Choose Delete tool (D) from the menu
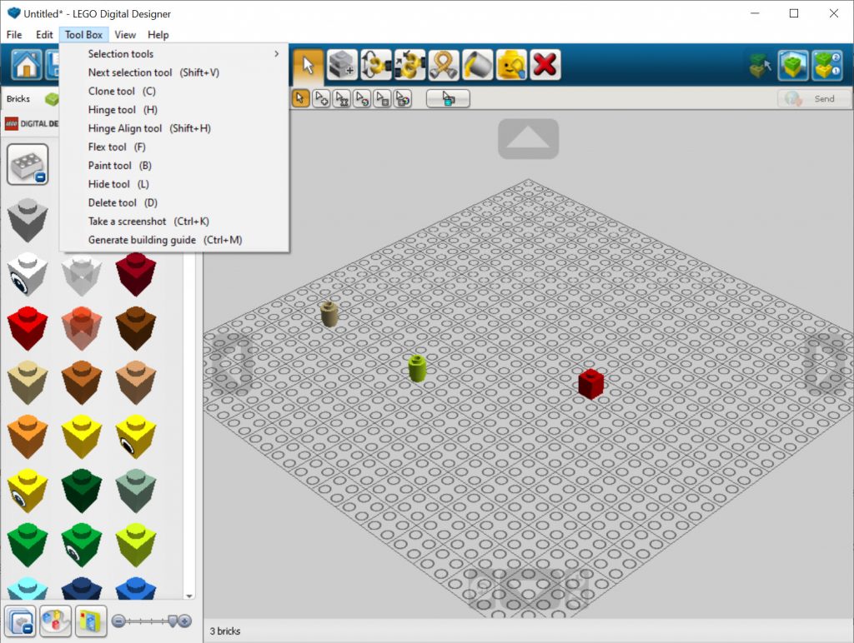 pyautogui.click(x=174, y=202)
